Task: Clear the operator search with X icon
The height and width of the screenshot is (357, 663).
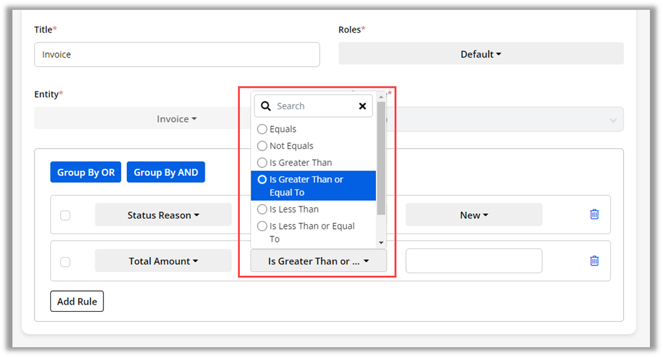Action: click(x=362, y=106)
